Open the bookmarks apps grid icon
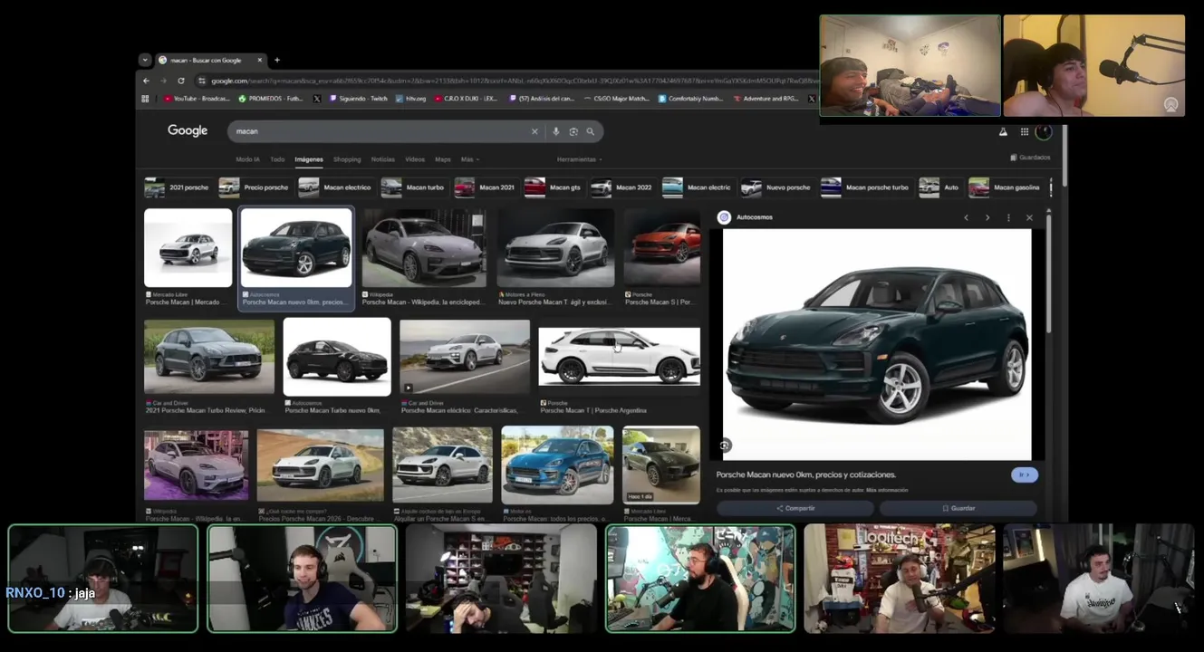Viewport: 1204px width, 652px height. click(x=145, y=99)
